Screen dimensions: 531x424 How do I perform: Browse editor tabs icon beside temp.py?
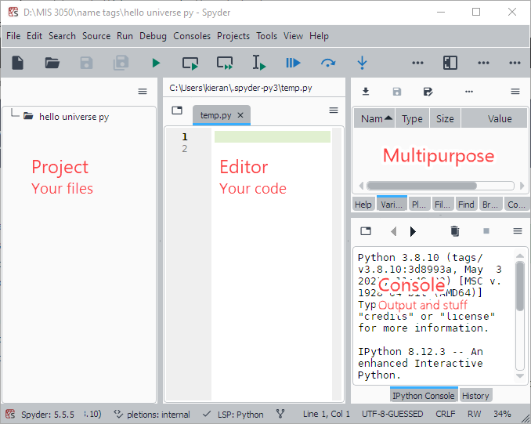(177, 111)
